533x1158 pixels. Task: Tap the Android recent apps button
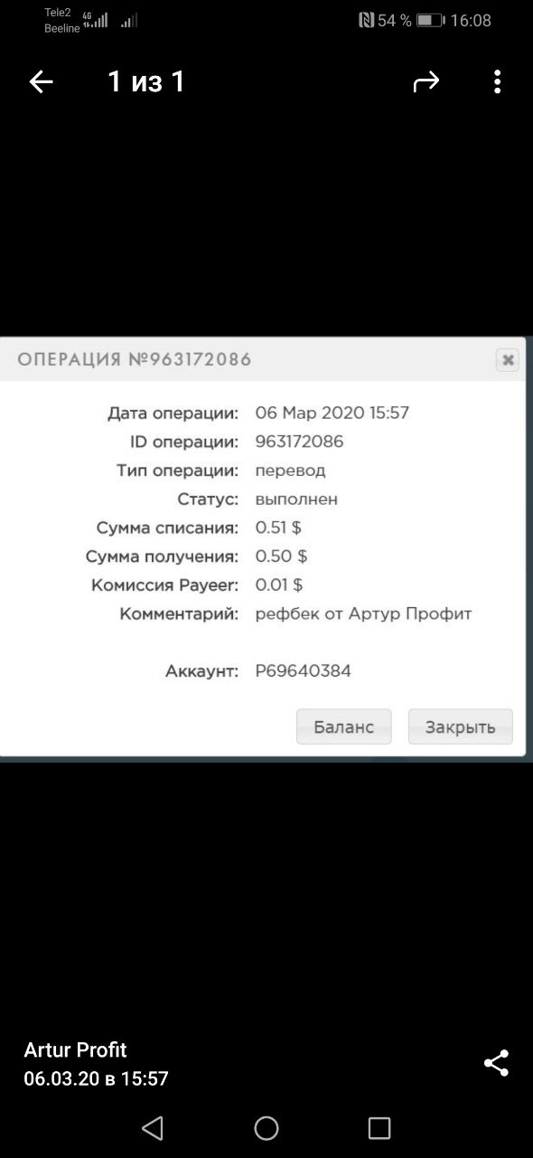[379, 1127]
